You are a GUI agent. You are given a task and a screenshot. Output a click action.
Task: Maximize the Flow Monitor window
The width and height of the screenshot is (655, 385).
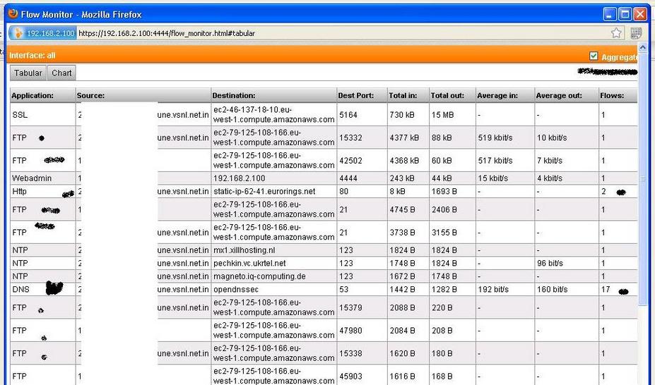point(625,13)
